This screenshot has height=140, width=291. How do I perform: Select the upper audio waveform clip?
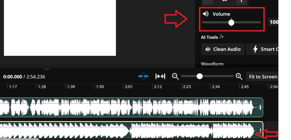(x=131, y=107)
